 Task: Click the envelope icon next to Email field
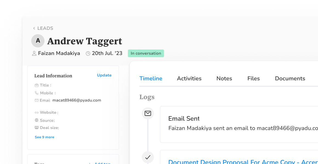pyautogui.click(x=36, y=100)
